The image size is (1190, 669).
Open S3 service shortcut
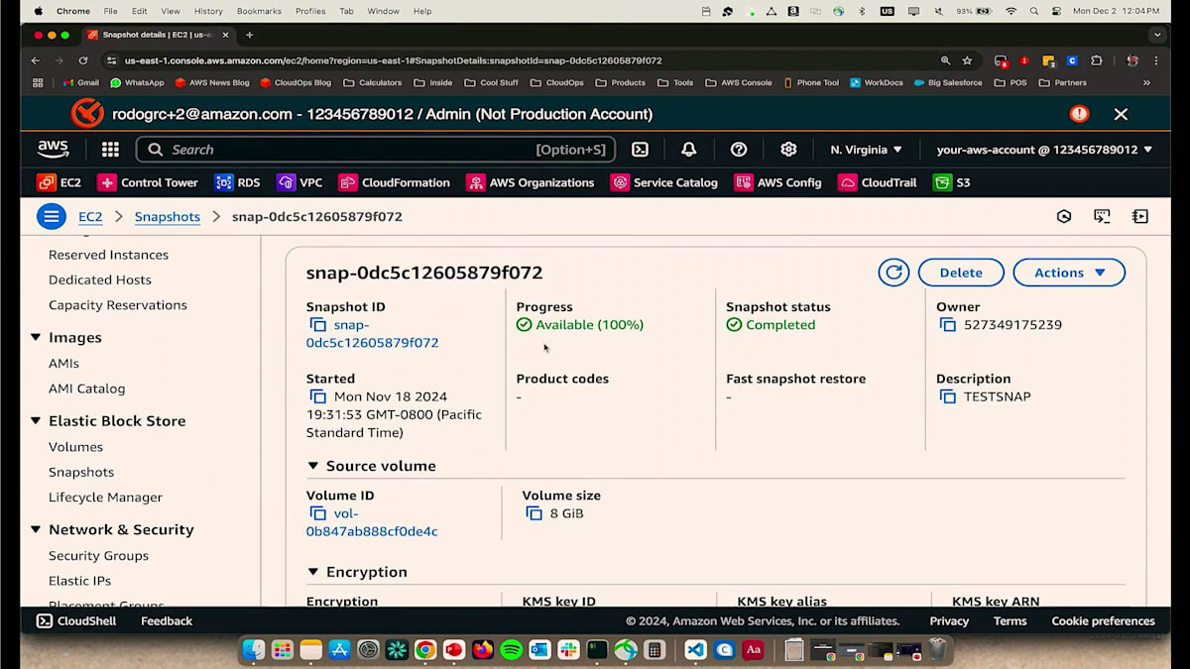(x=952, y=182)
